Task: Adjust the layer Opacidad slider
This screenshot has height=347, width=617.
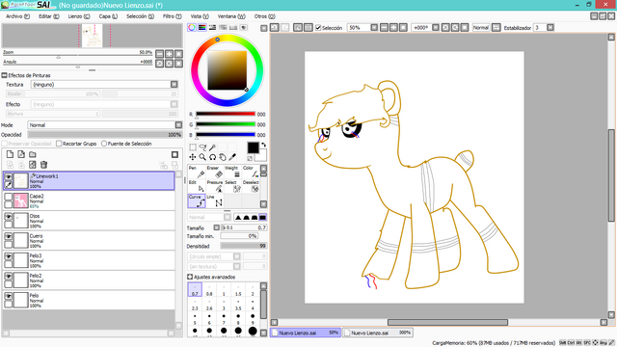Action: (105, 135)
